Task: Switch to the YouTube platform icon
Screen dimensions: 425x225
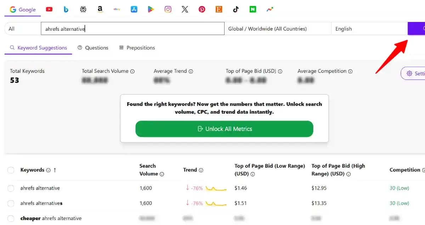Action: (x=49, y=10)
